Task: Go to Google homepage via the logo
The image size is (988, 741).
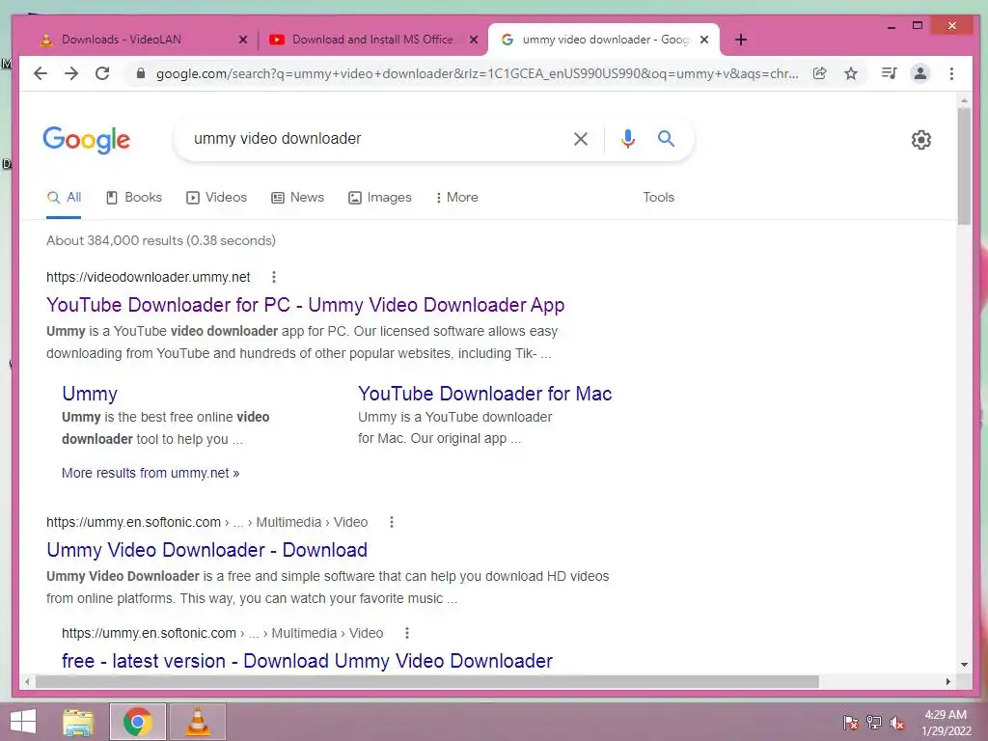Action: tap(86, 140)
